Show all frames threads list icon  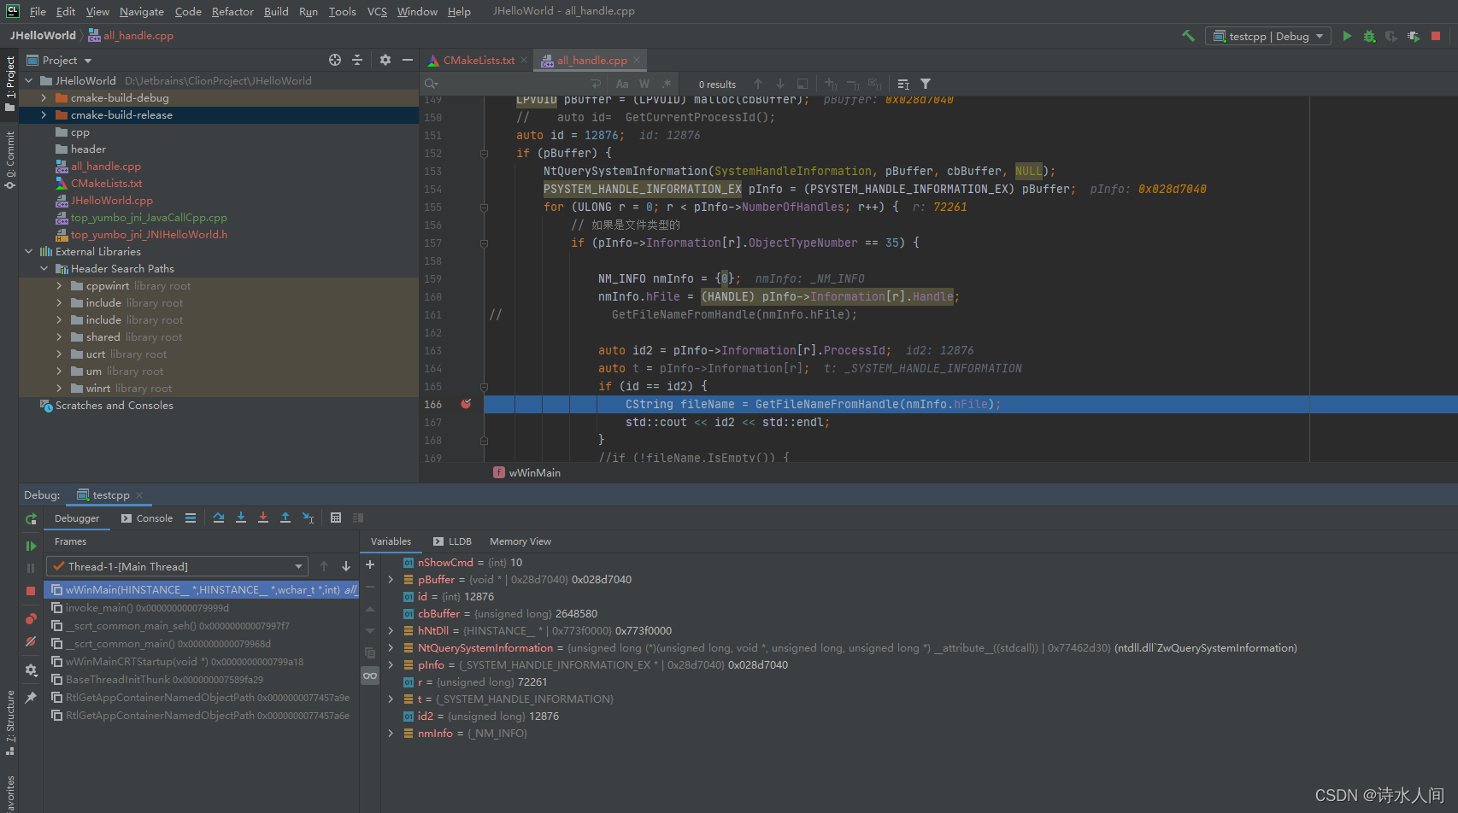click(x=191, y=518)
